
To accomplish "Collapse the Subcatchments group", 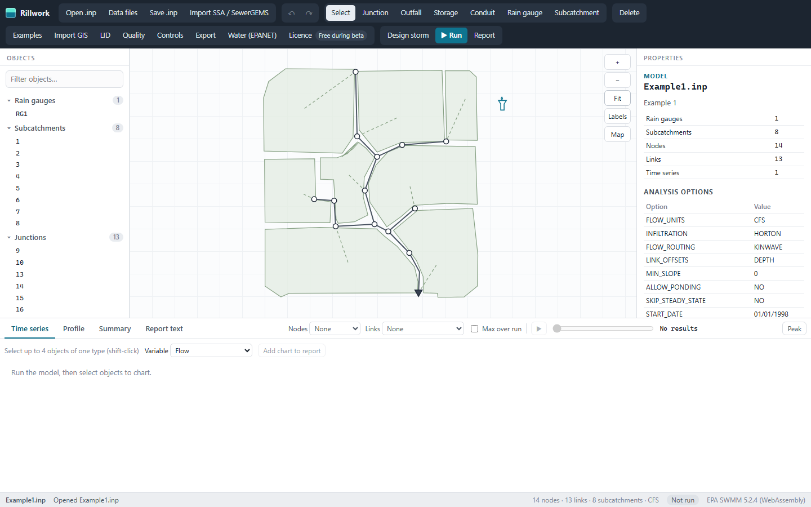I will click(9, 128).
